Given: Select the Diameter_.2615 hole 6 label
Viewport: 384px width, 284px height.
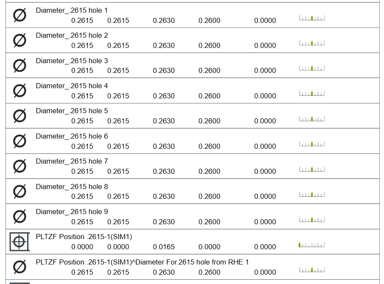Looking at the screenshot, I should click(72, 136).
